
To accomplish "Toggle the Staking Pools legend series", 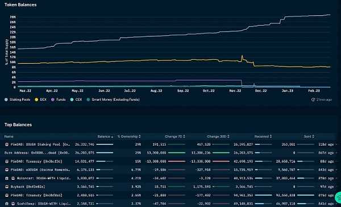I will [x=18, y=100].
